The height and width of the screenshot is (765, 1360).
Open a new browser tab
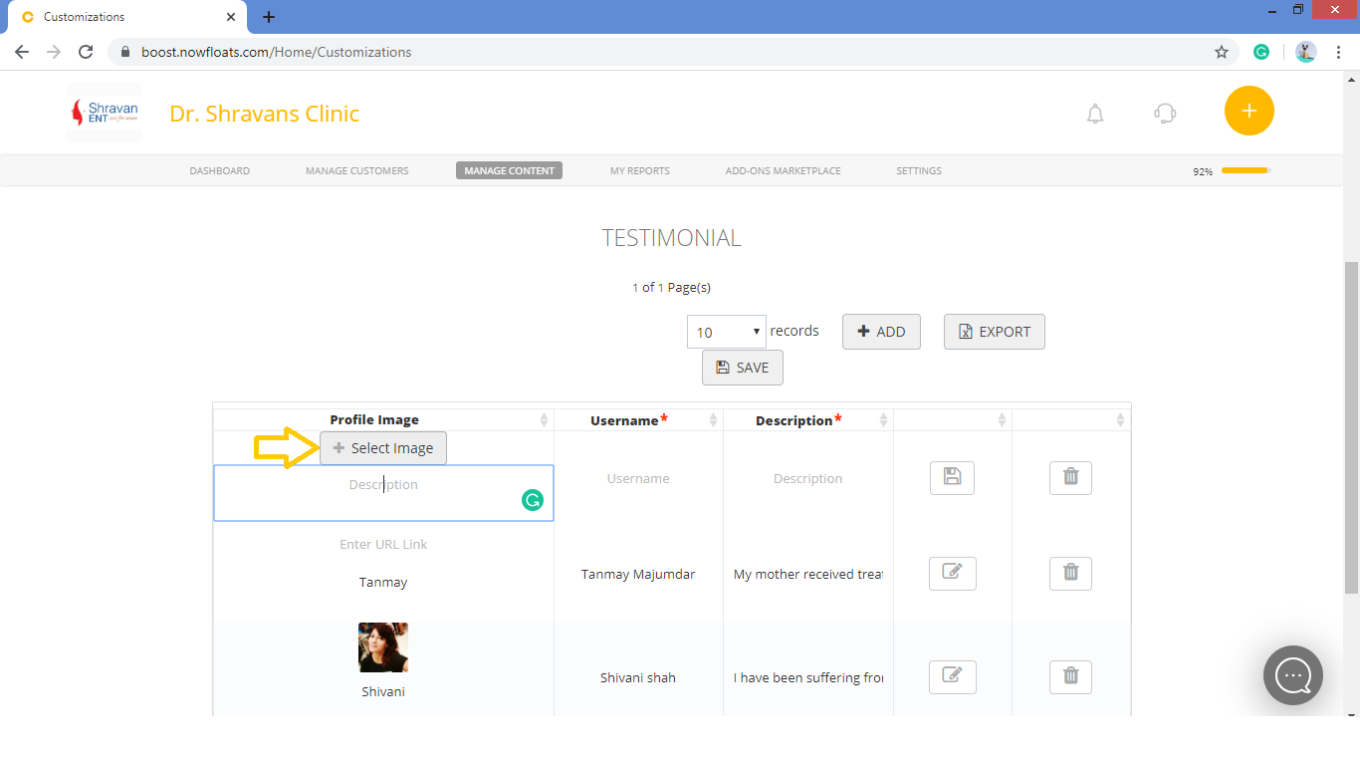[x=269, y=17]
